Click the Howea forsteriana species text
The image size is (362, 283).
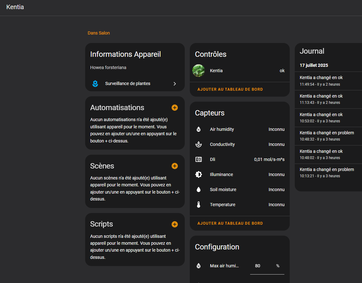pos(108,67)
